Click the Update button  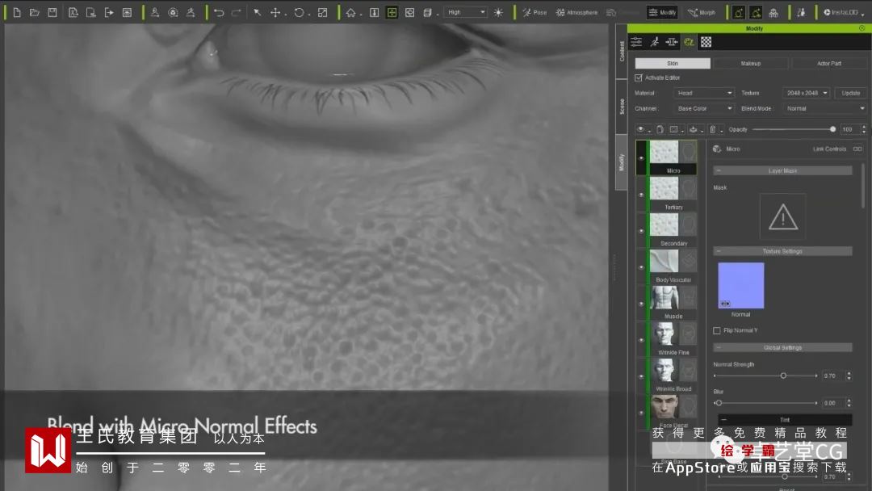coord(850,93)
